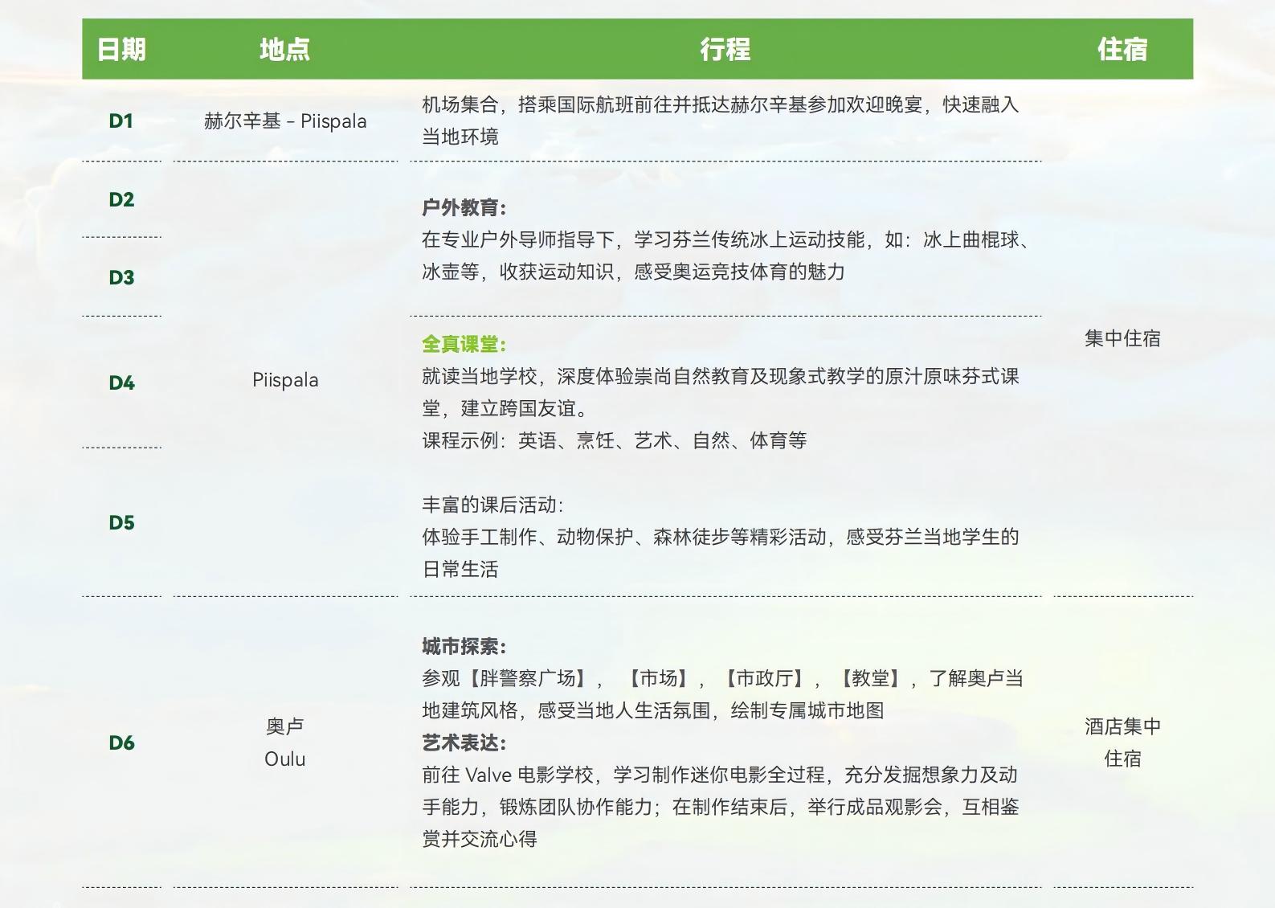1275x908 pixels.
Task: Click the 住宿 column header
Action: point(1122,50)
